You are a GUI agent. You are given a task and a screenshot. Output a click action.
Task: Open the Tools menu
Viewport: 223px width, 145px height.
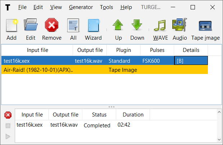(x=106, y=7)
